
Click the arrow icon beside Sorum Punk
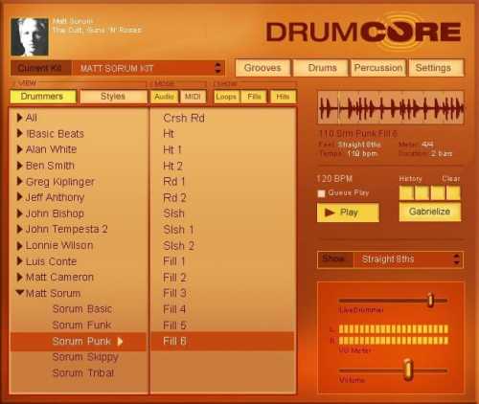(120, 342)
